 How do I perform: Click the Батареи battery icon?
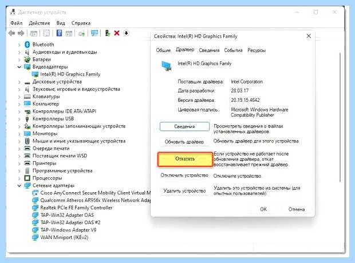pyautogui.click(x=27, y=59)
